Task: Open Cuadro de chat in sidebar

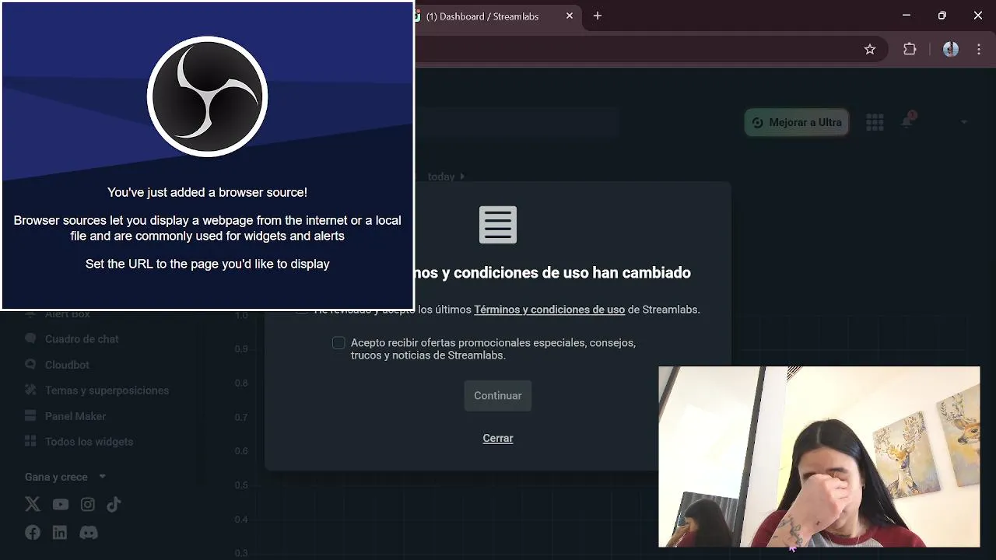Action: click(82, 339)
